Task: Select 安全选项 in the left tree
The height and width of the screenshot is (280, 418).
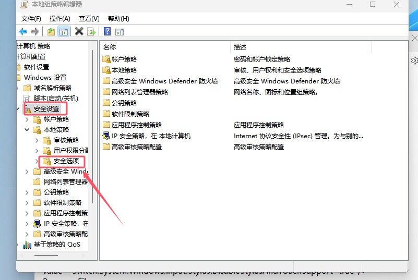Action: click(66, 161)
